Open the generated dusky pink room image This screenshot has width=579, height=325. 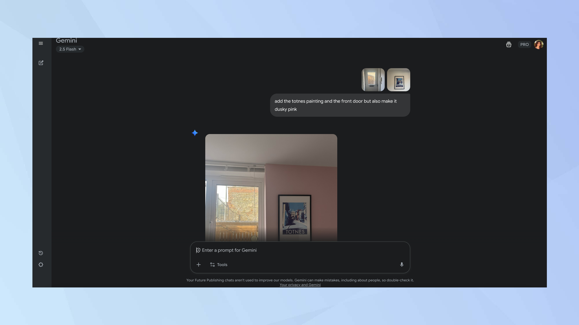[x=271, y=188]
